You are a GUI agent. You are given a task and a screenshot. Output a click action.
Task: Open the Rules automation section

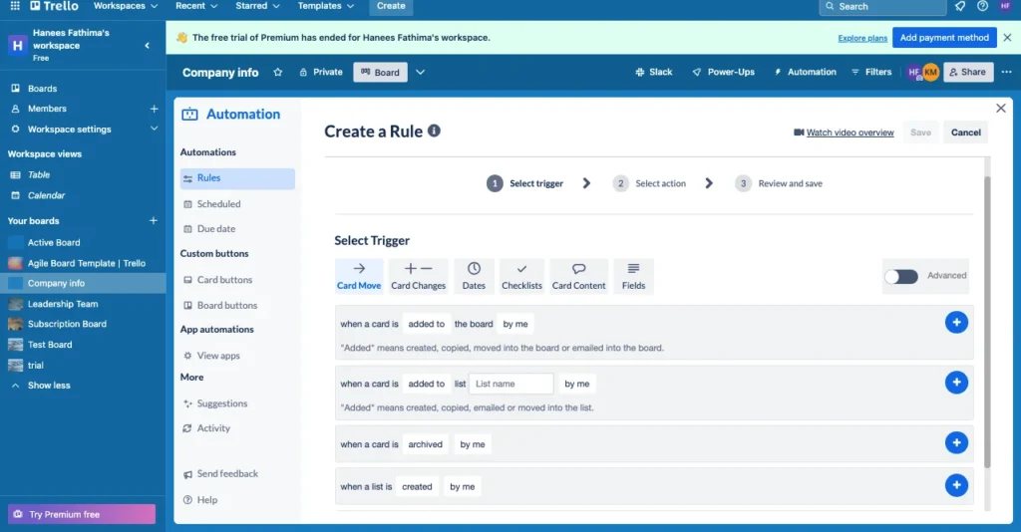click(237, 178)
